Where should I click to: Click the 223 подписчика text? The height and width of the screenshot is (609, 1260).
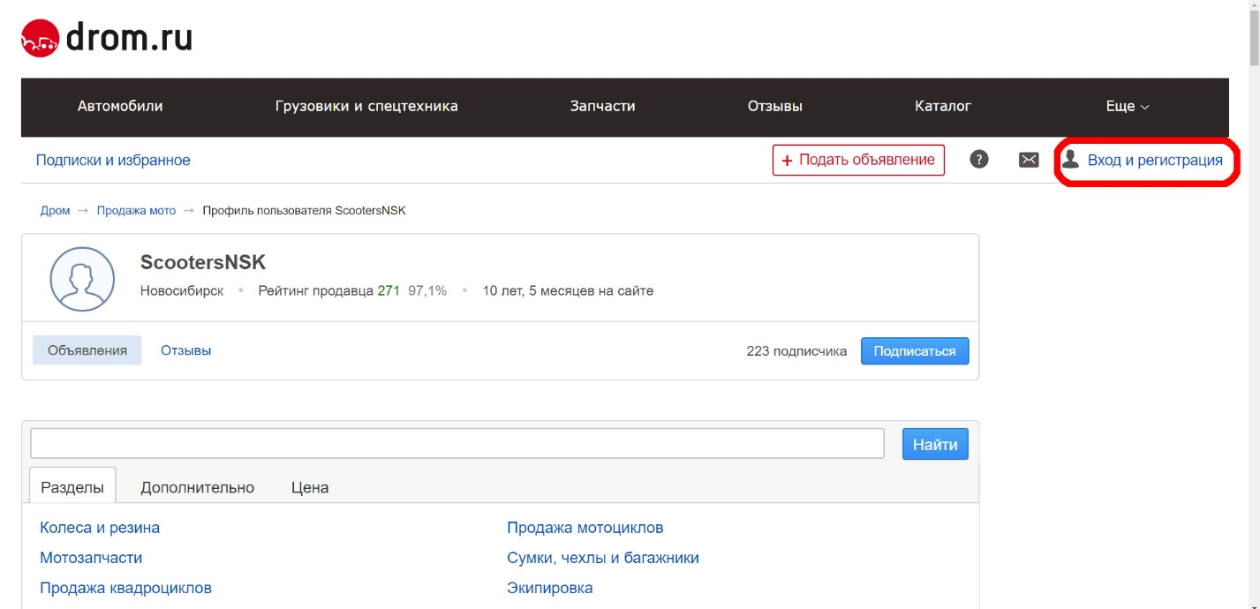796,350
